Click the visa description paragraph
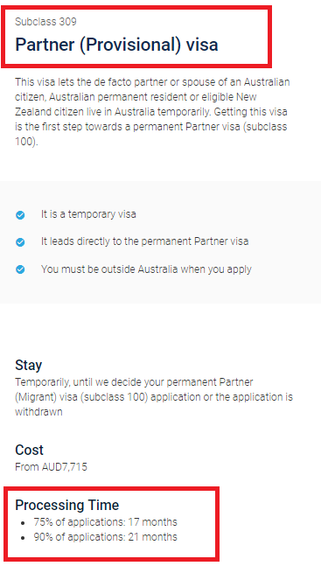Image resolution: width=321 pixels, height=566 pixels. (152, 112)
